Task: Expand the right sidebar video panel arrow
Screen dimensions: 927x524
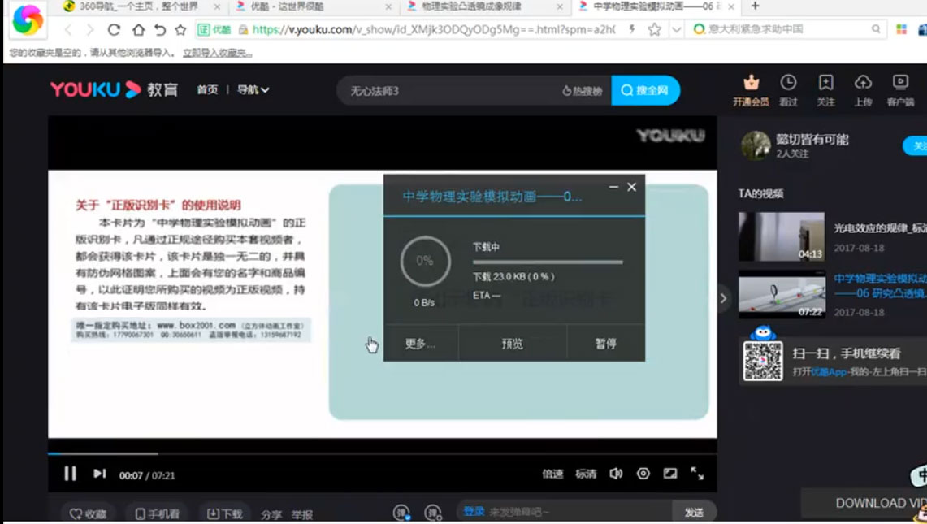Action: point(722,298)
